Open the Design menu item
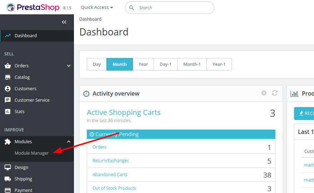The image size is (314, 193). [x=21, y=168]
